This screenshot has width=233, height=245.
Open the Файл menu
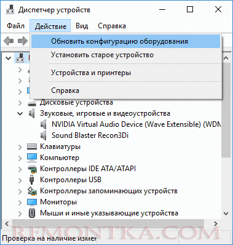click(15, 26)
